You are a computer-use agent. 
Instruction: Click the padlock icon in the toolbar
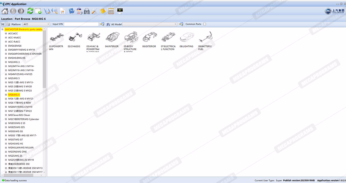[x=87, y=11]
